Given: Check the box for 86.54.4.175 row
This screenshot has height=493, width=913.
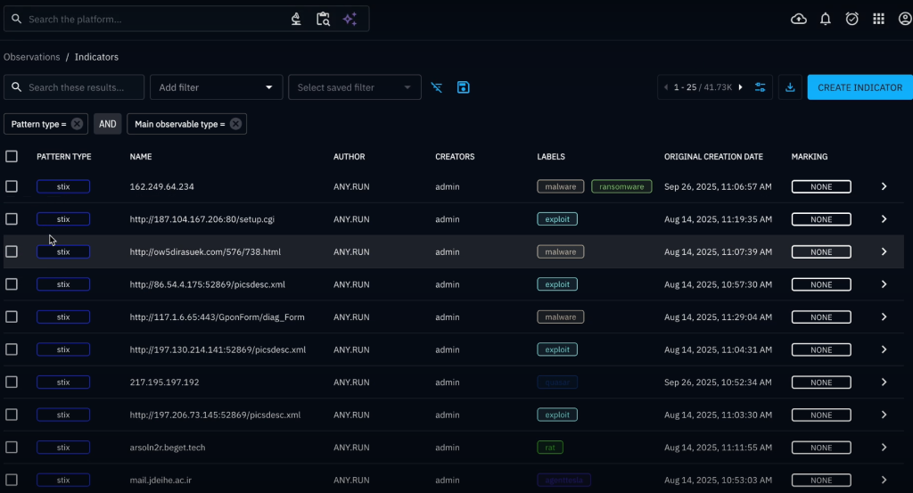Looking at the screenshot, I should tap(12, 284).
